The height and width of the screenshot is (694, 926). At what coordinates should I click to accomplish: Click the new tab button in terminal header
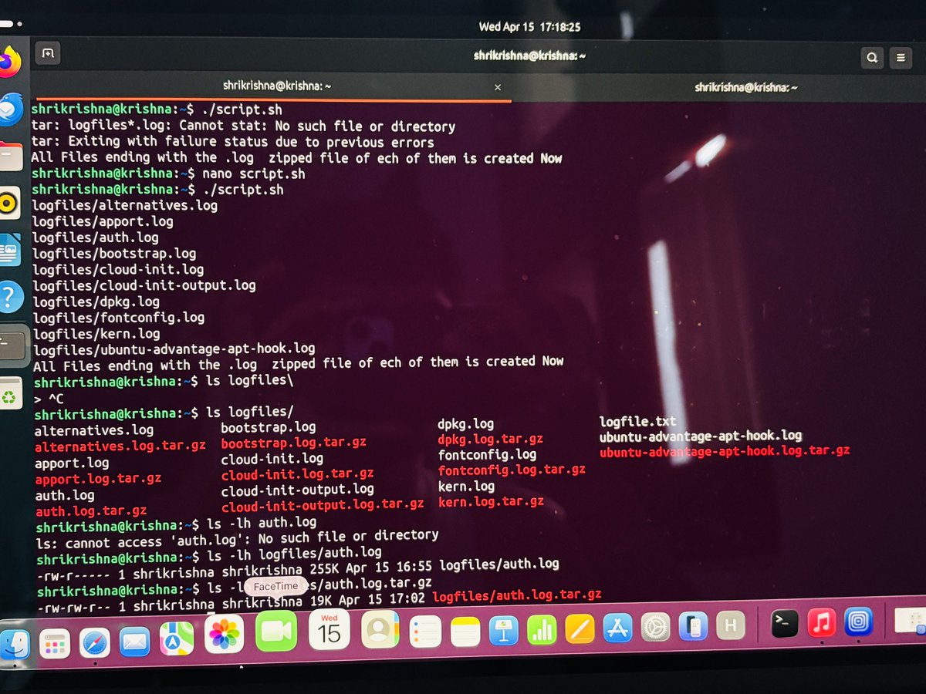(x=48, y=54)
